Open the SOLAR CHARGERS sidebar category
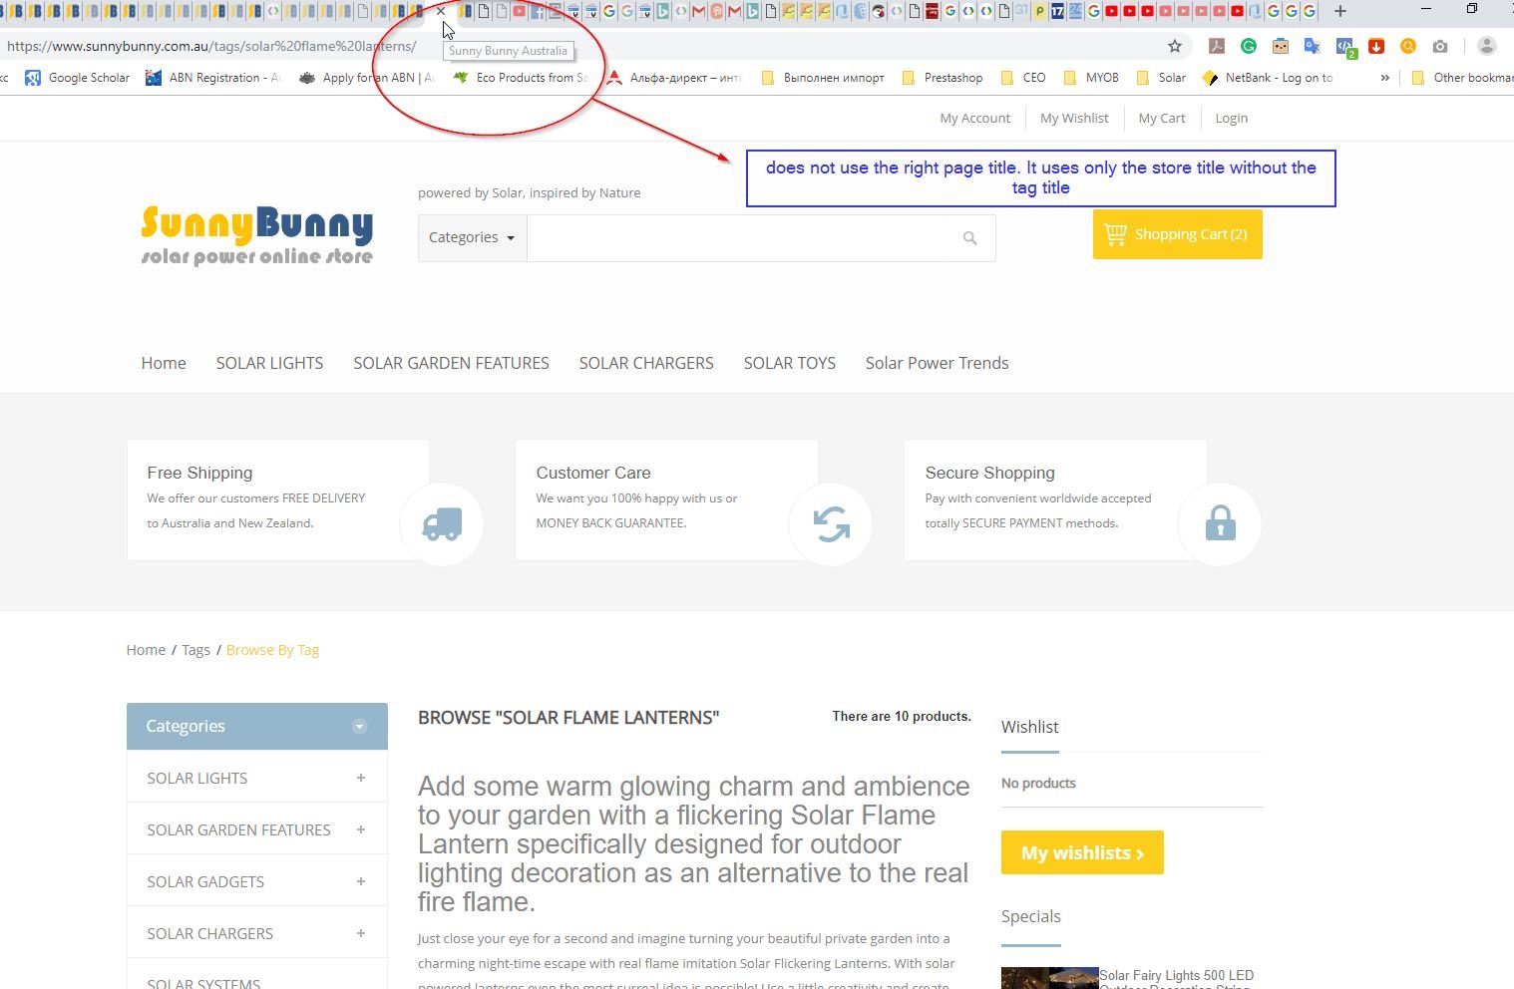 (x=209, y=933)
